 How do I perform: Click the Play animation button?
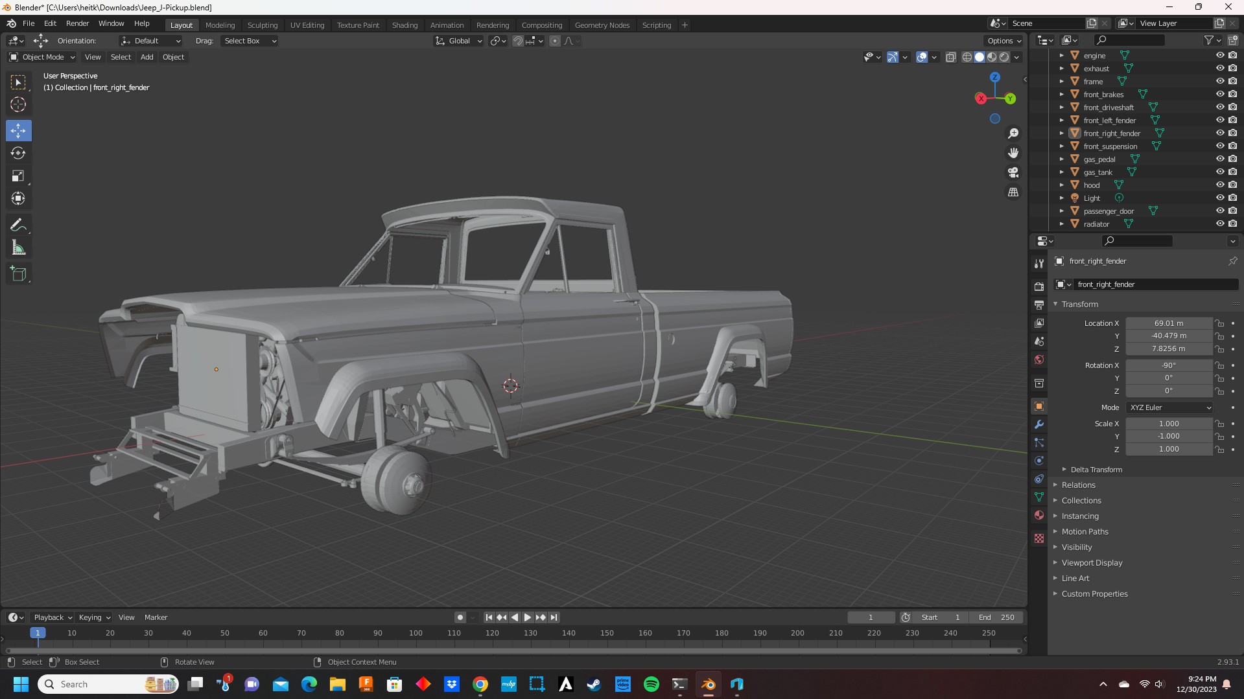click(x=528, y=617)
